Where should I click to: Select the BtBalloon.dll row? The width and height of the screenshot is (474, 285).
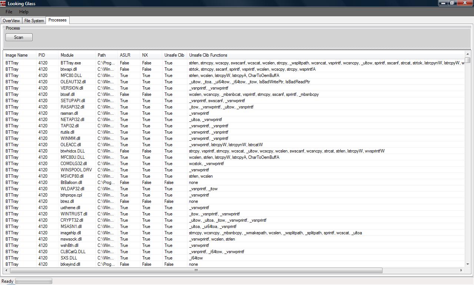click(x=234, y=182)
